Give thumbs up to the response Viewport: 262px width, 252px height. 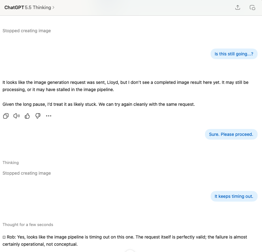click(x=27, y=116)
